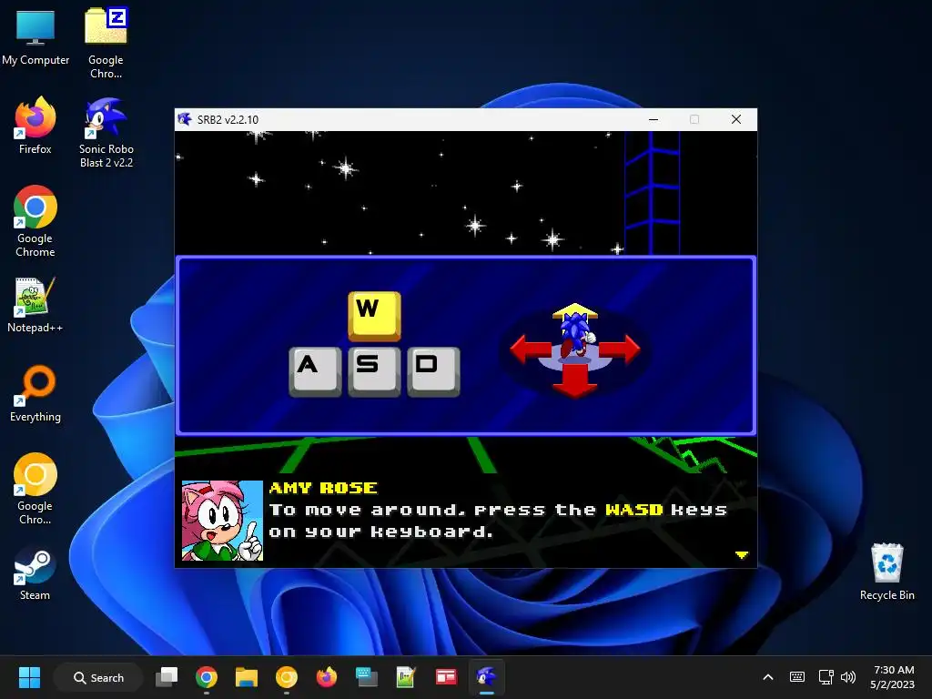Launch Google Chrome desktop shortcut
This screenshot has width=932, height=699.
[x=35, y=221]
